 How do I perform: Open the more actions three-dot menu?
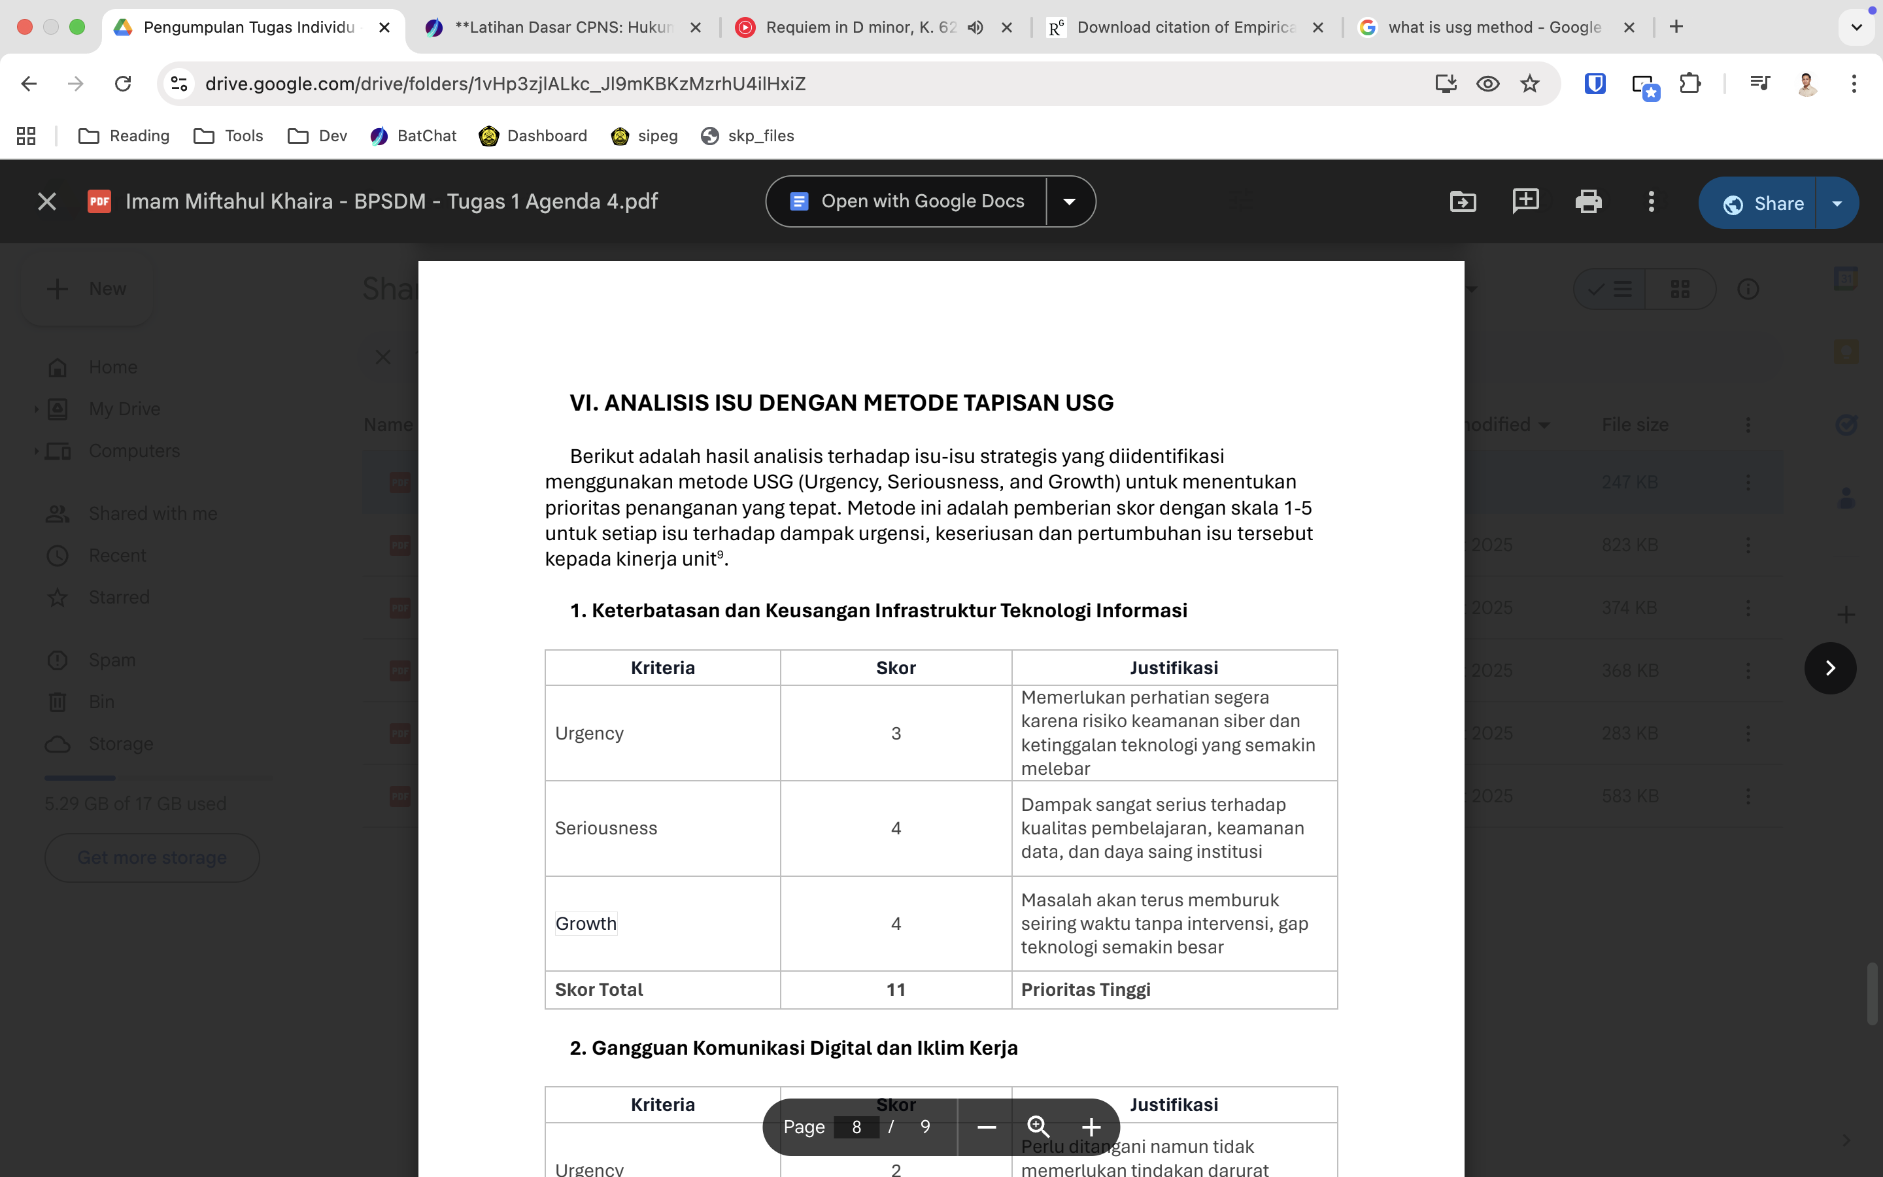click(1651, 201)
